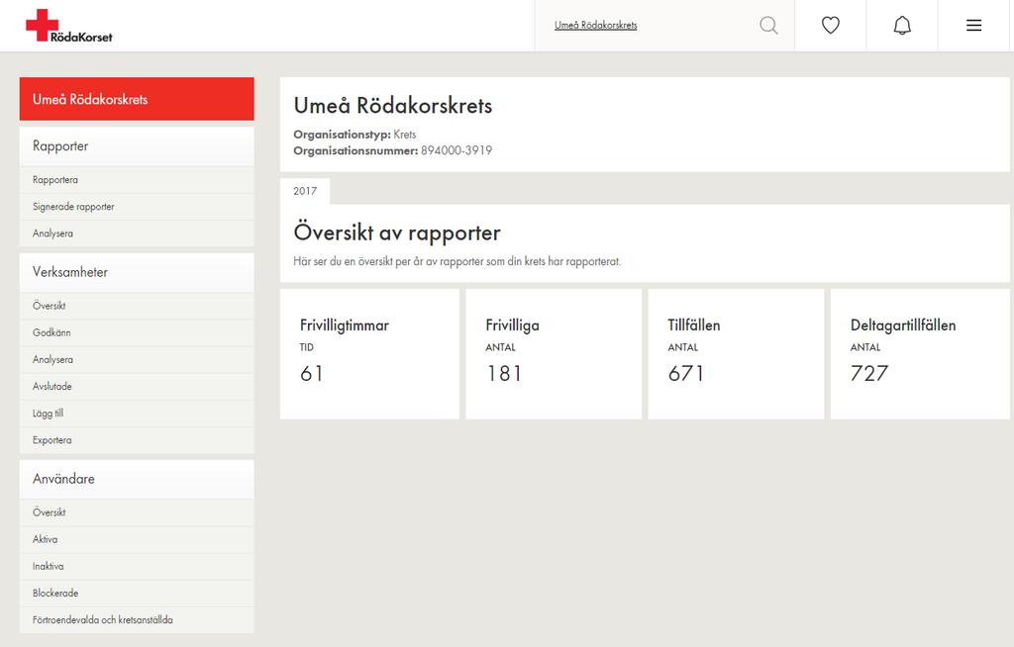Open the hamburger menu
The height and width of the screenshot is (647, 1014).
click(x=974, y=25)
